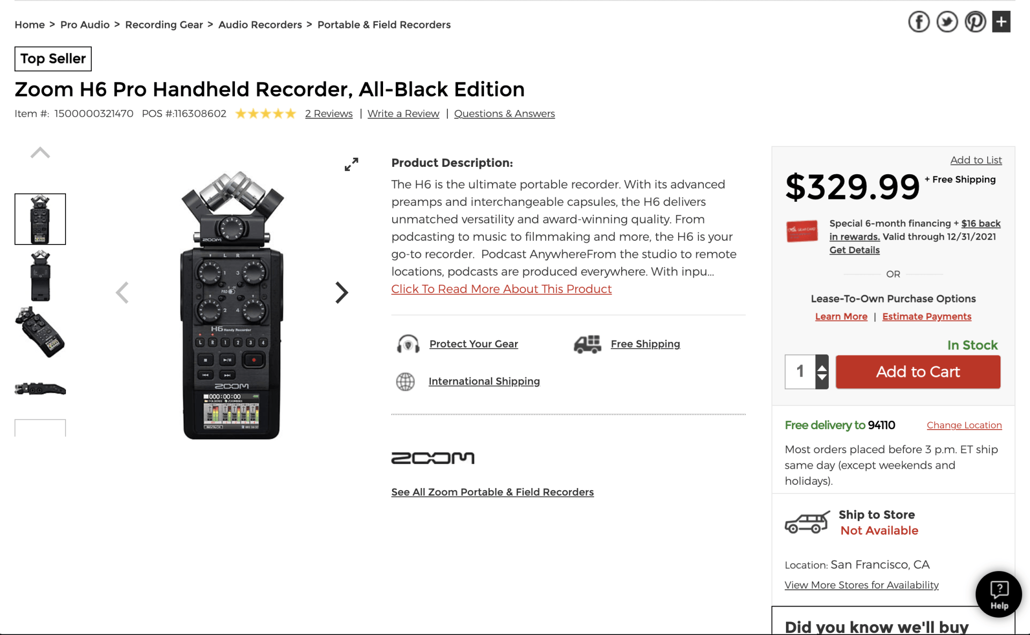Click the International Shipping globe icon
This screenshot has width=1030, height=635.
pos(406,381)
